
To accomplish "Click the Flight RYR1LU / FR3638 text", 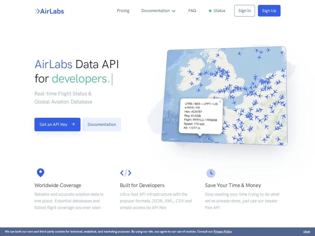I will point(200,120).
